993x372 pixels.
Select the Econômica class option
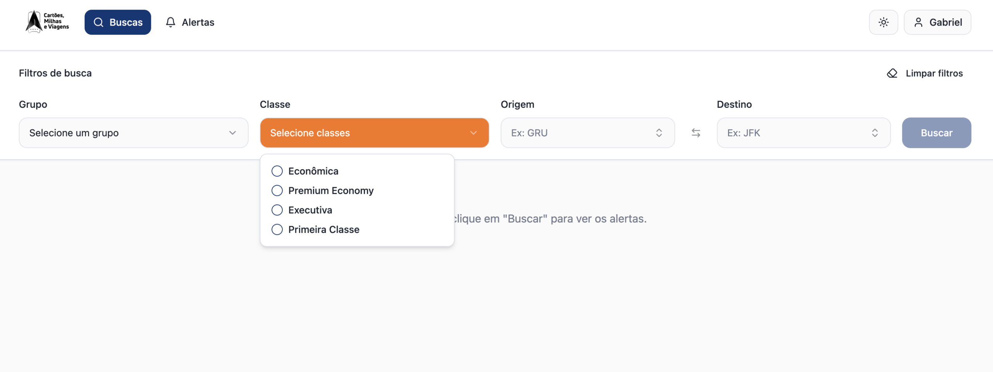(x=277, y=171)
